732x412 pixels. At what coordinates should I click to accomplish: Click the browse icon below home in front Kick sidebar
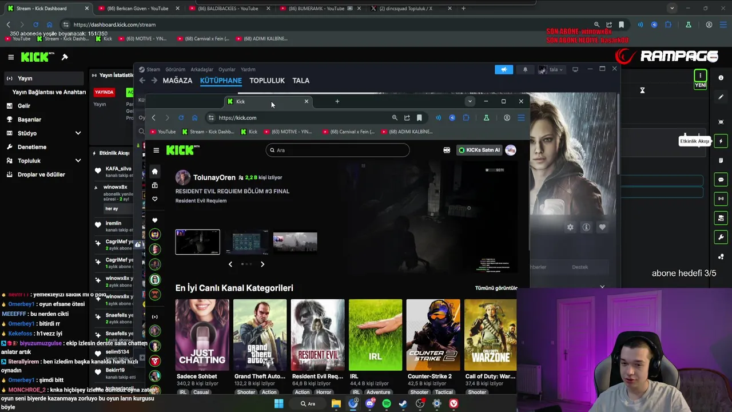pos(154,185)
